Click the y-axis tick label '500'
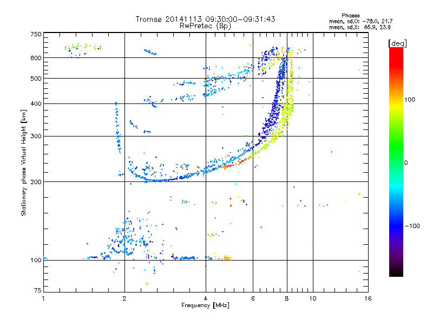433x325 pixels. pos(36,79)
